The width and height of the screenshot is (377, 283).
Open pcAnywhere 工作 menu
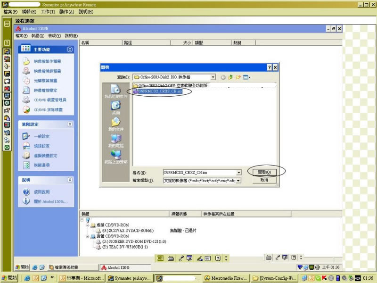click(x=48, y=11)
